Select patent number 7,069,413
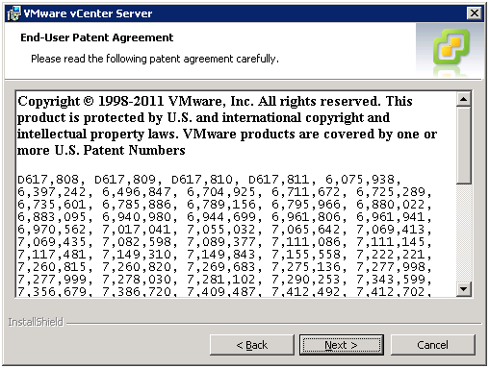Viewport: 489px width, 368px height. pyautogui.click(x=391, y=230)
